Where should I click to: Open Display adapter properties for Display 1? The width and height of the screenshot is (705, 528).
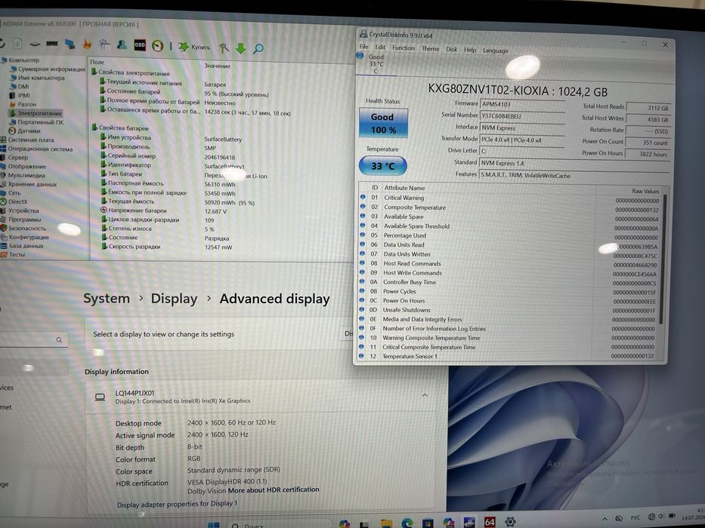coord(177,504)
